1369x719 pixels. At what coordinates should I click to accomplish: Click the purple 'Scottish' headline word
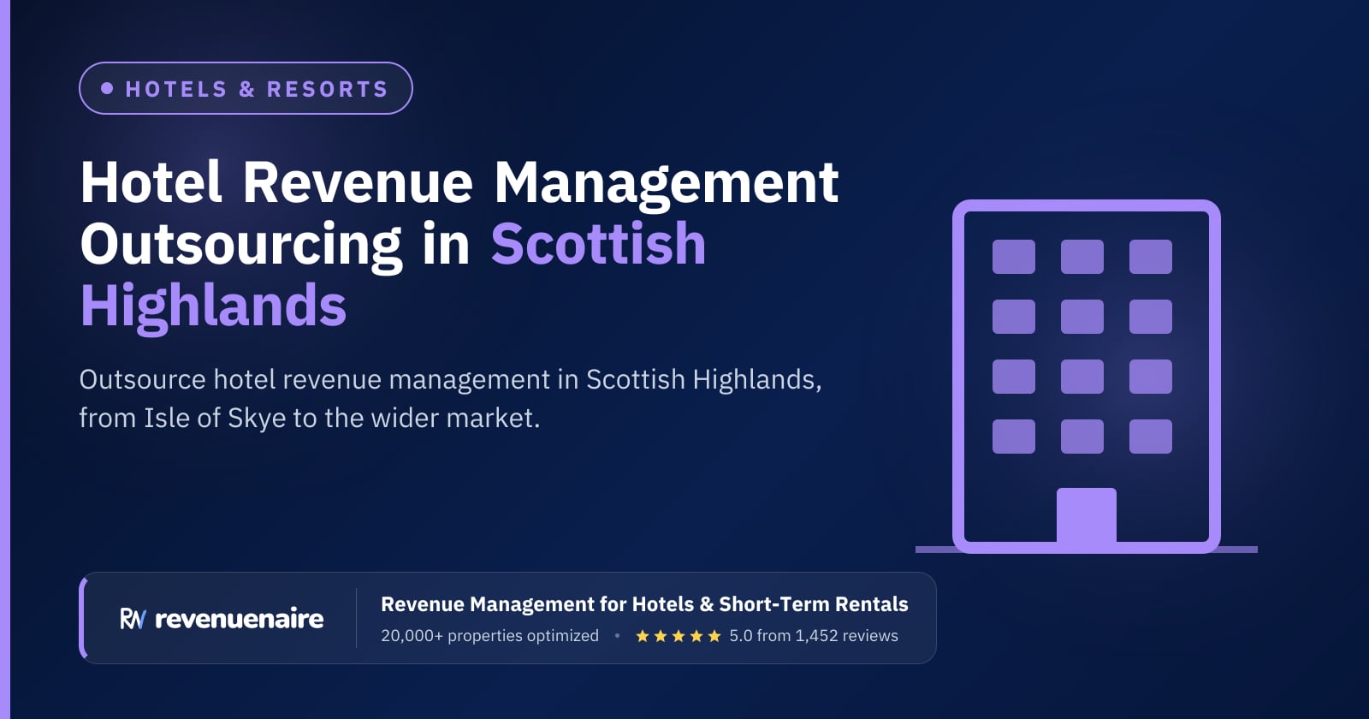point(598,244)
